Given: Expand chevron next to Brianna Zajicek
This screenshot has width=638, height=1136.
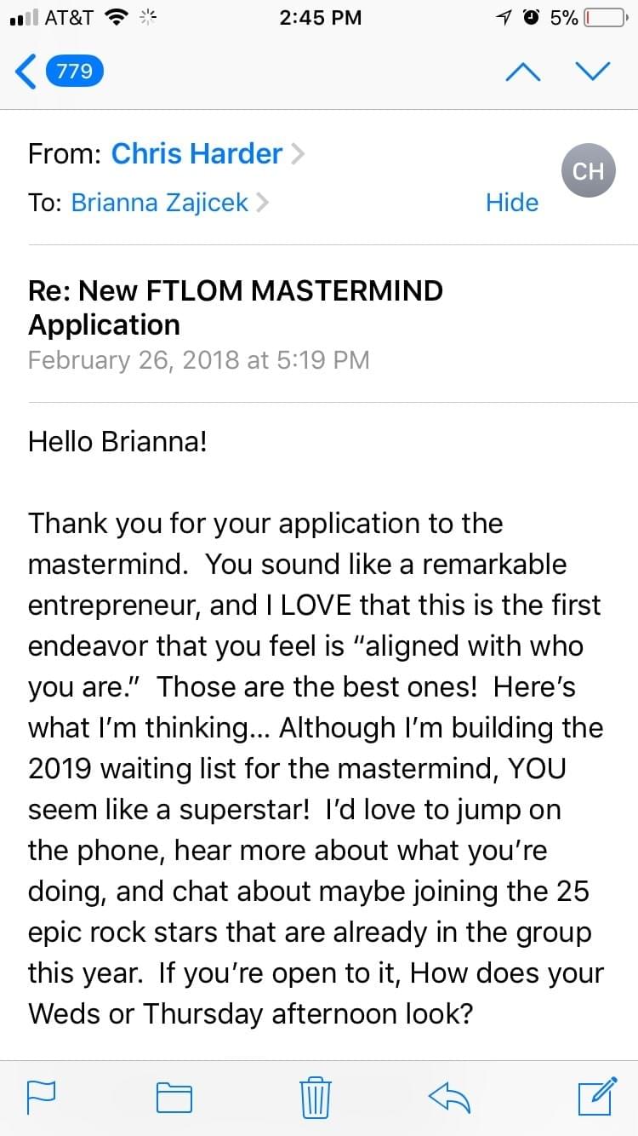Looking at the screenshot, I should [x=262, y=204].
